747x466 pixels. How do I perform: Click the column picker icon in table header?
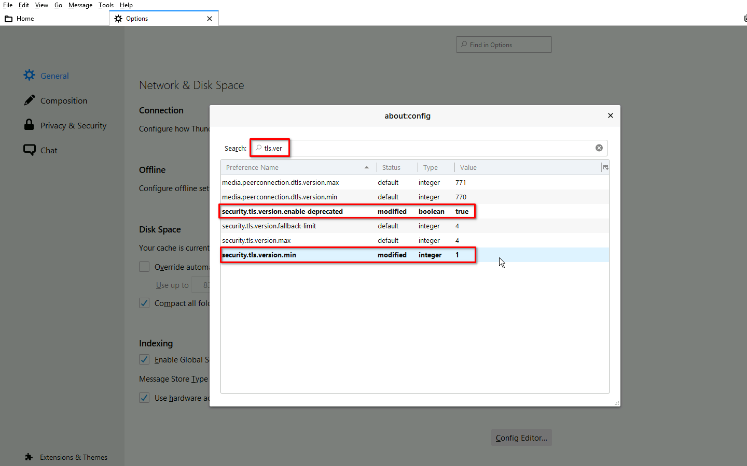pyautogui.click(x=605, y=167)
